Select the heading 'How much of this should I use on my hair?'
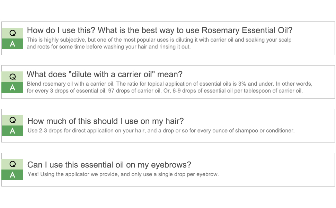Image resolution: width=336 pixels, height=208 pixels. point(105,121)
